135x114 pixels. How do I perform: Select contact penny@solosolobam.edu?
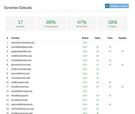[23, 43]
